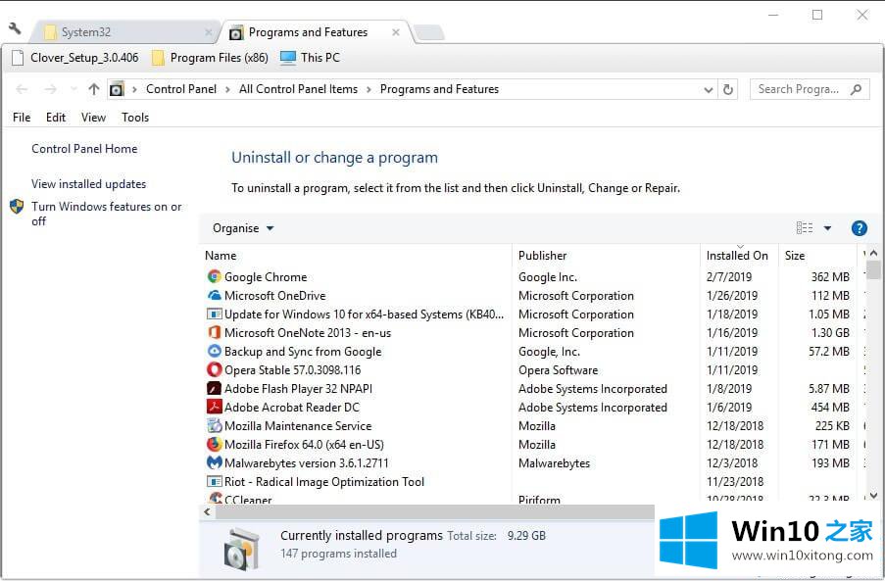
Task: Click the Control Panel address bar icon
Action: [x=117, y=89]
